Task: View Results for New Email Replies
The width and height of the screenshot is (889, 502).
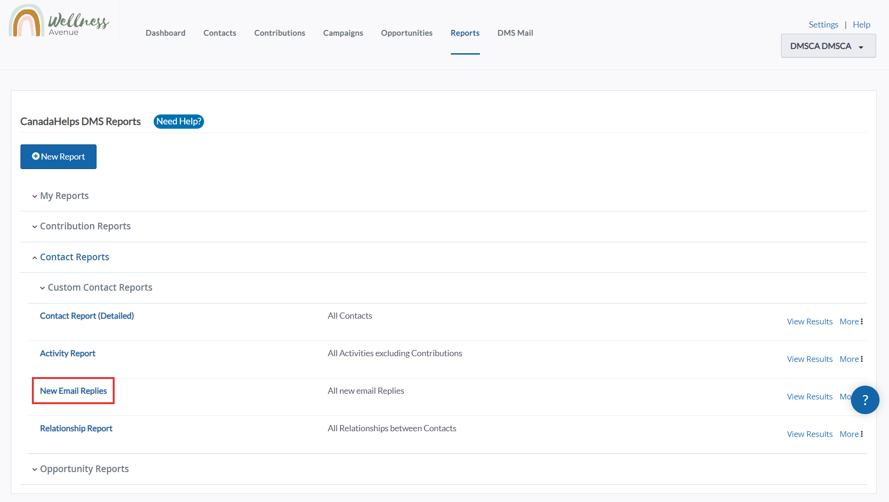Action: pyautogui.click(x=810, y=397)
